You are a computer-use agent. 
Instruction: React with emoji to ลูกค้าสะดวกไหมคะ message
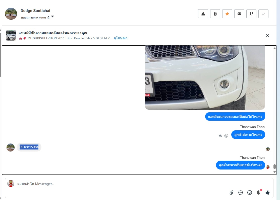pos(226,136)
